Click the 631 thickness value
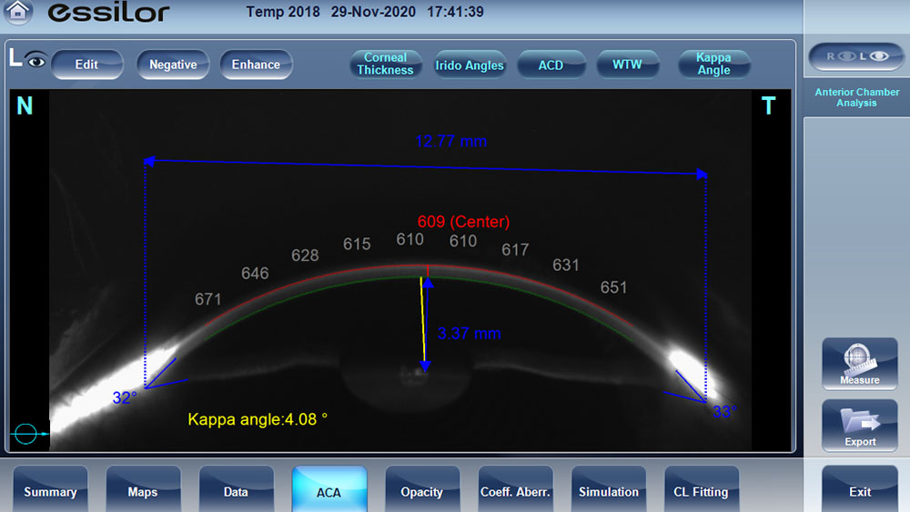 [x=565, y=265]
